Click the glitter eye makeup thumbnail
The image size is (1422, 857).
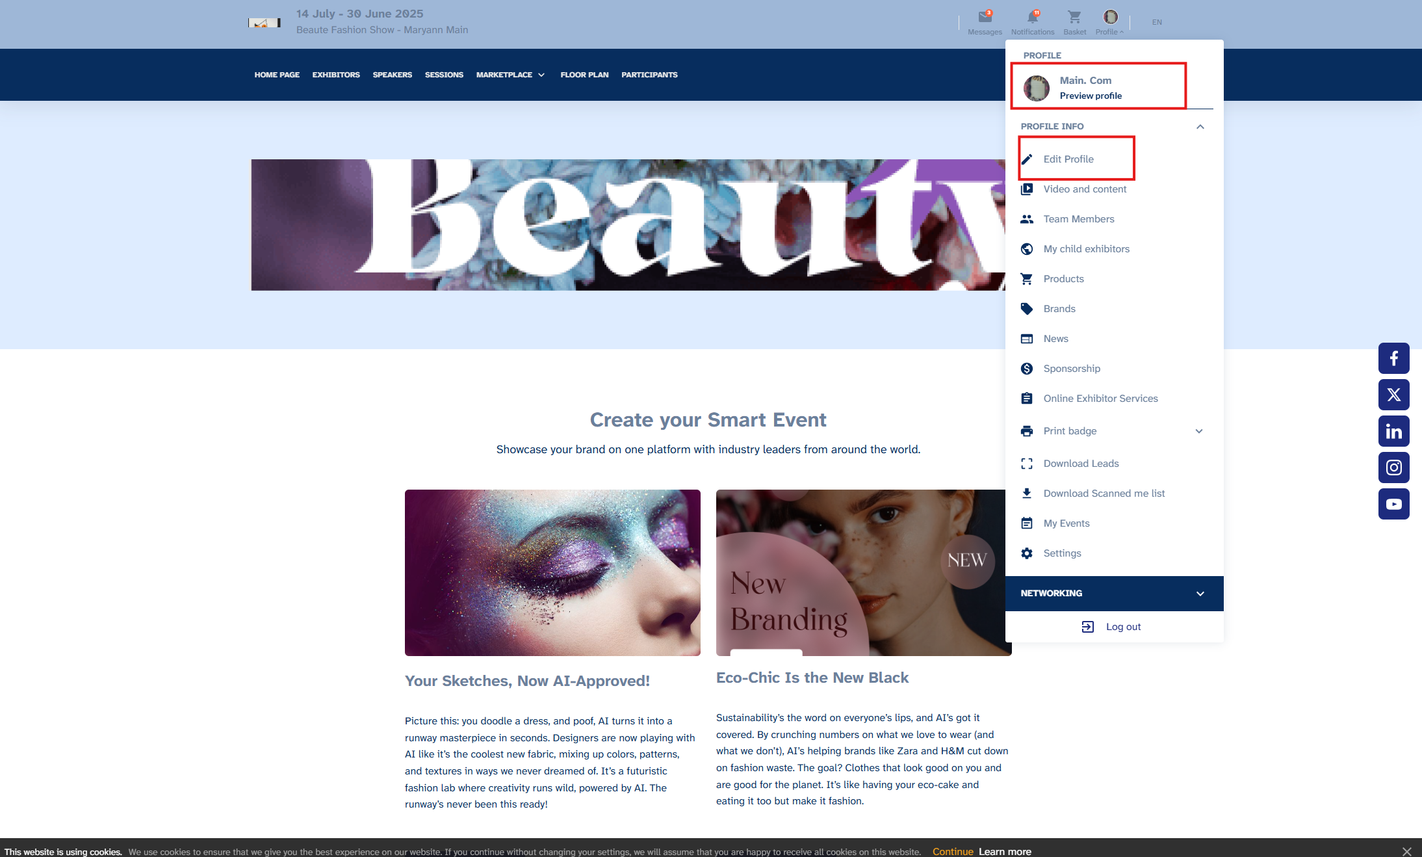(552, 572)
